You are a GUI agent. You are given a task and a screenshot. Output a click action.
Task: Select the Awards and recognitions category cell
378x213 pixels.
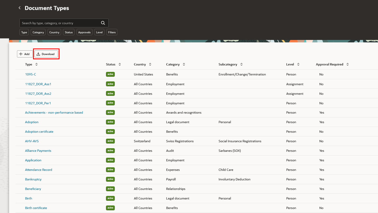click(x=184, y=113)
